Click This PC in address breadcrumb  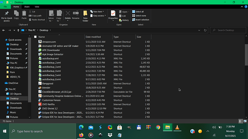pos(32,30)
